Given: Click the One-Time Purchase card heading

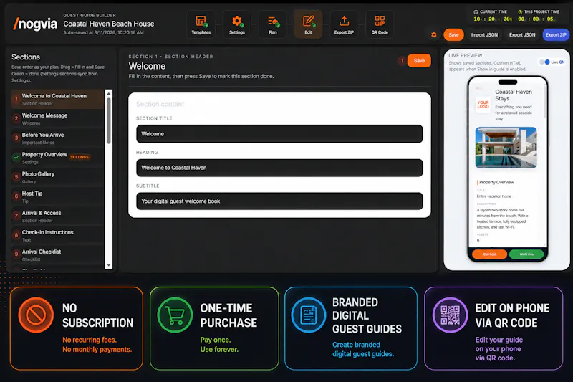Looking at the screenshot, I should 228,315.
